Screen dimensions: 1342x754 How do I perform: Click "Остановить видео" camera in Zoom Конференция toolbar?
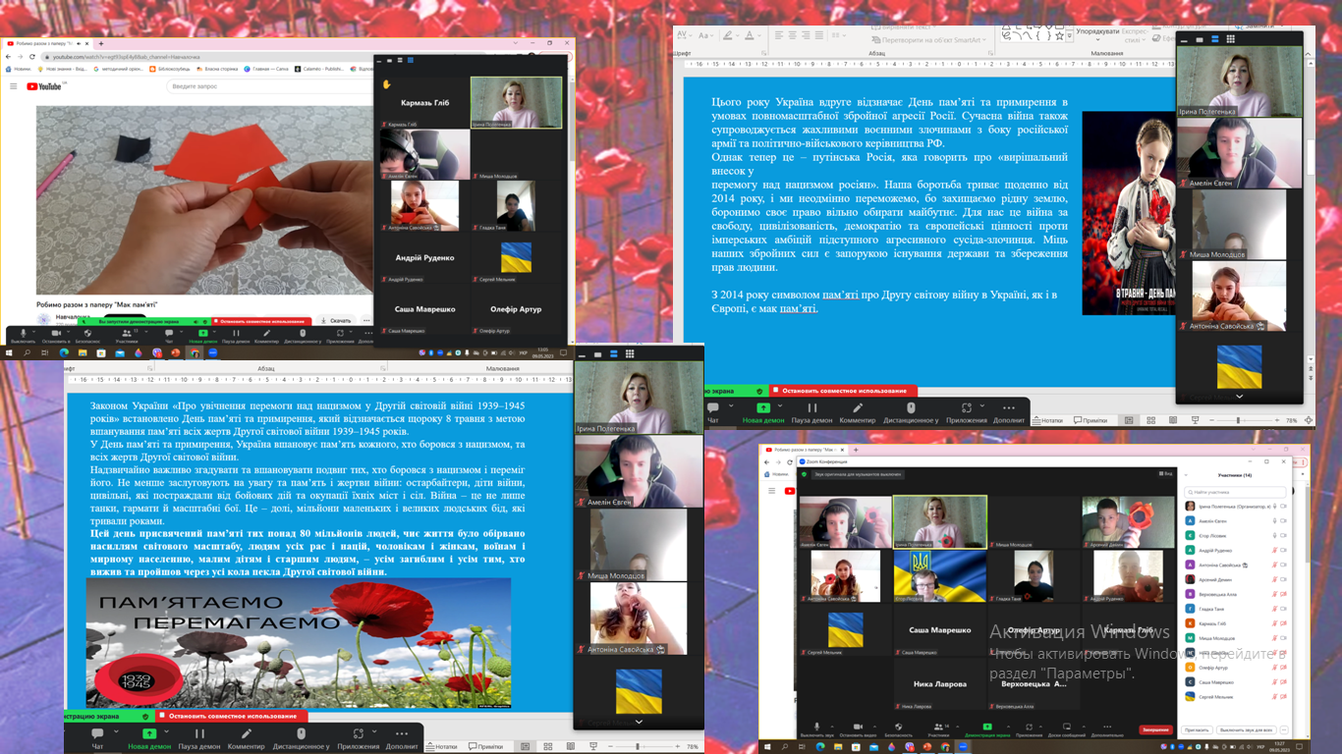tap(857, 728)
